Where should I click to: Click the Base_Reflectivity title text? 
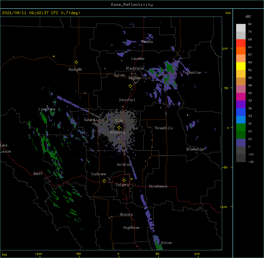pos(132,5)
